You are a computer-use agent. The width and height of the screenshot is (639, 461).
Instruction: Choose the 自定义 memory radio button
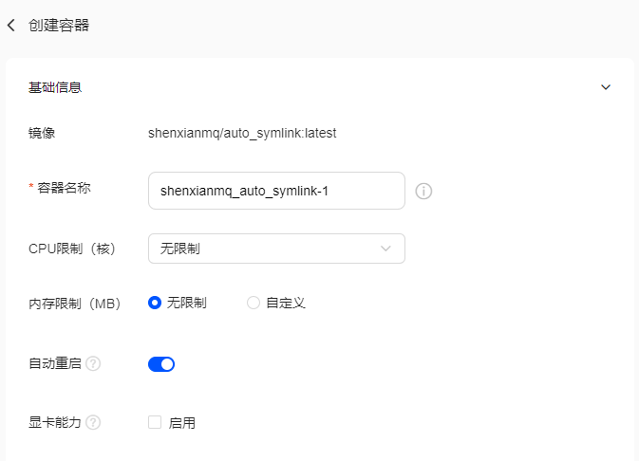pos(254,303)
